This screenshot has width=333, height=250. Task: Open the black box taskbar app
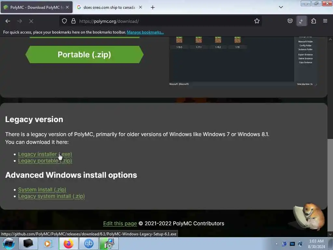28,243
